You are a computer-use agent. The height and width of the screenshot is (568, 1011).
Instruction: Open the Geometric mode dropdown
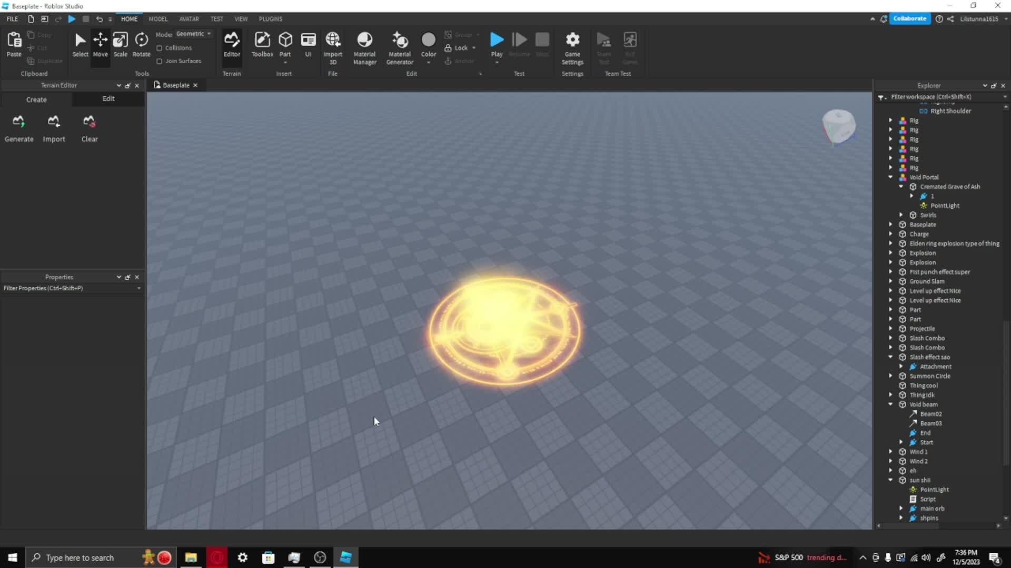point(193,34)
